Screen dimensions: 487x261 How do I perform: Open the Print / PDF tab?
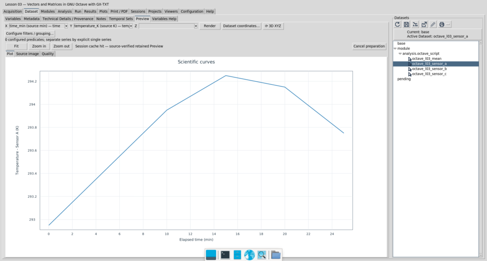tap(119, 11)
